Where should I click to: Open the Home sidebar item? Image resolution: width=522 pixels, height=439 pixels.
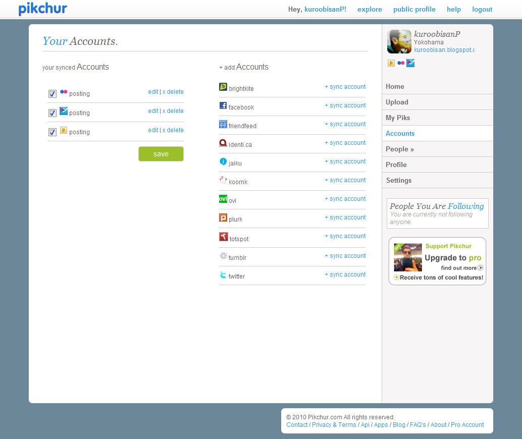[x=438, y=86]
